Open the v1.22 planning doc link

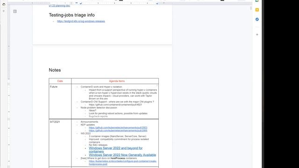pos(59,6)
